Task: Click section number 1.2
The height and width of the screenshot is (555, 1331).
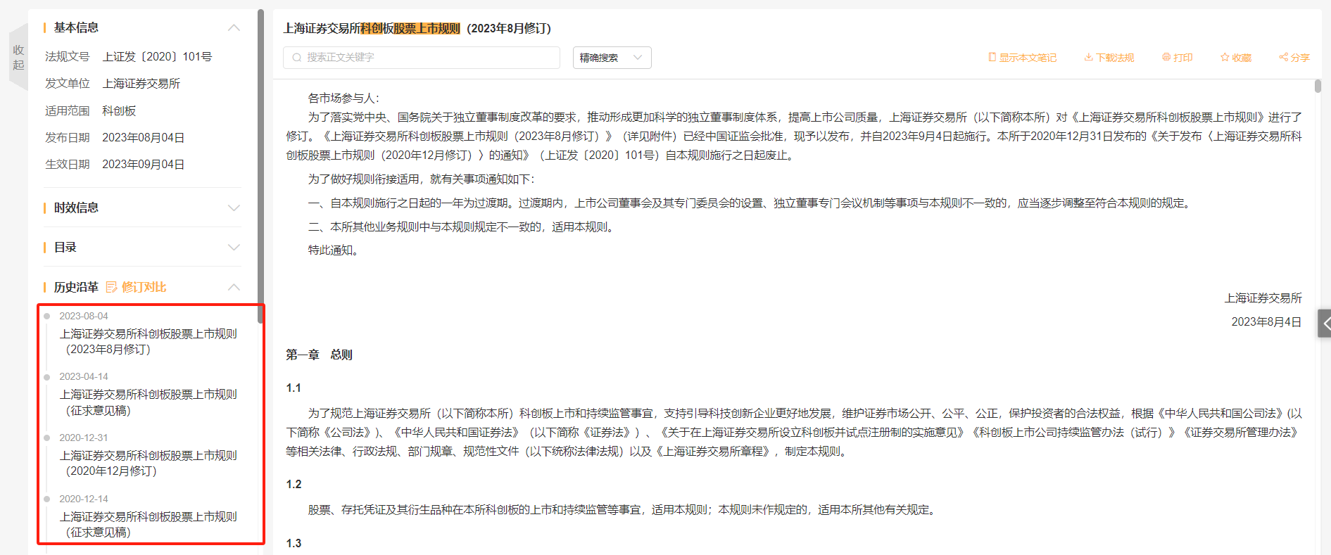Action: point(294,485)
